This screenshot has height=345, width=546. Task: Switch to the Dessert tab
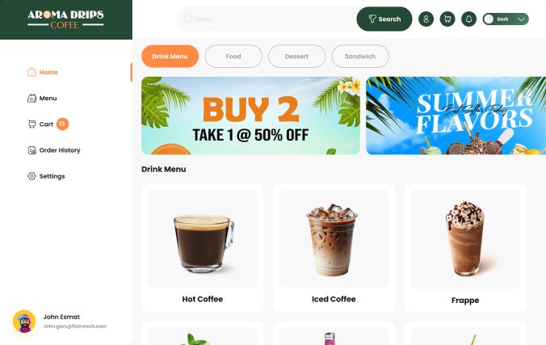pyautogui.click(x=296, y=56)
